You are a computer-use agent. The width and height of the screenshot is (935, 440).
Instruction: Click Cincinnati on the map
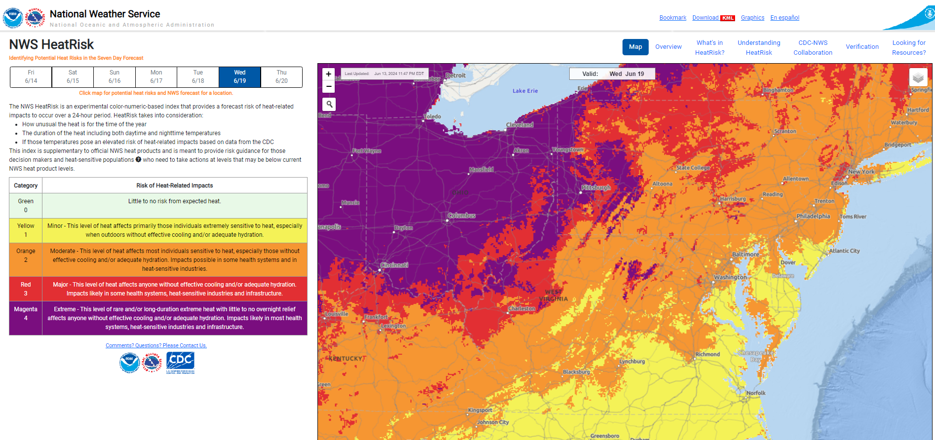tap(394, 265)
